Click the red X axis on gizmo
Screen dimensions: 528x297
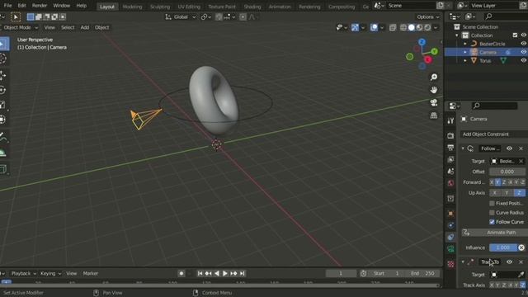click(428, 59)
